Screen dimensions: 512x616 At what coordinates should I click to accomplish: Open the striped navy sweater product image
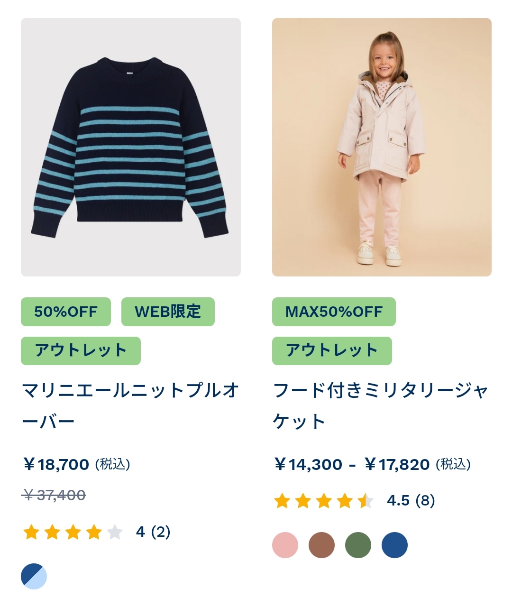tap(131, 147)
